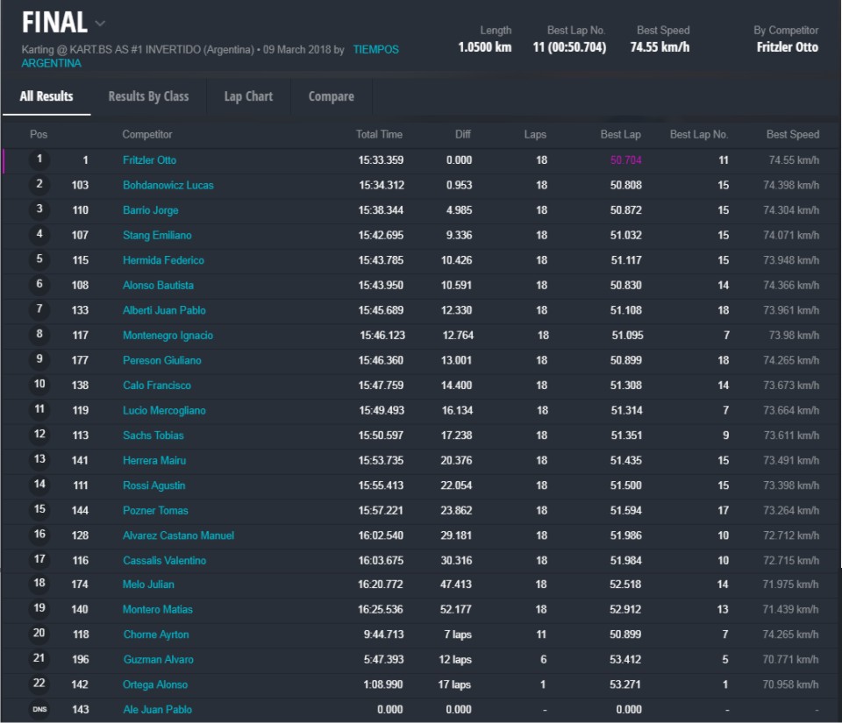Select the Compare tab

coord(331,96)
